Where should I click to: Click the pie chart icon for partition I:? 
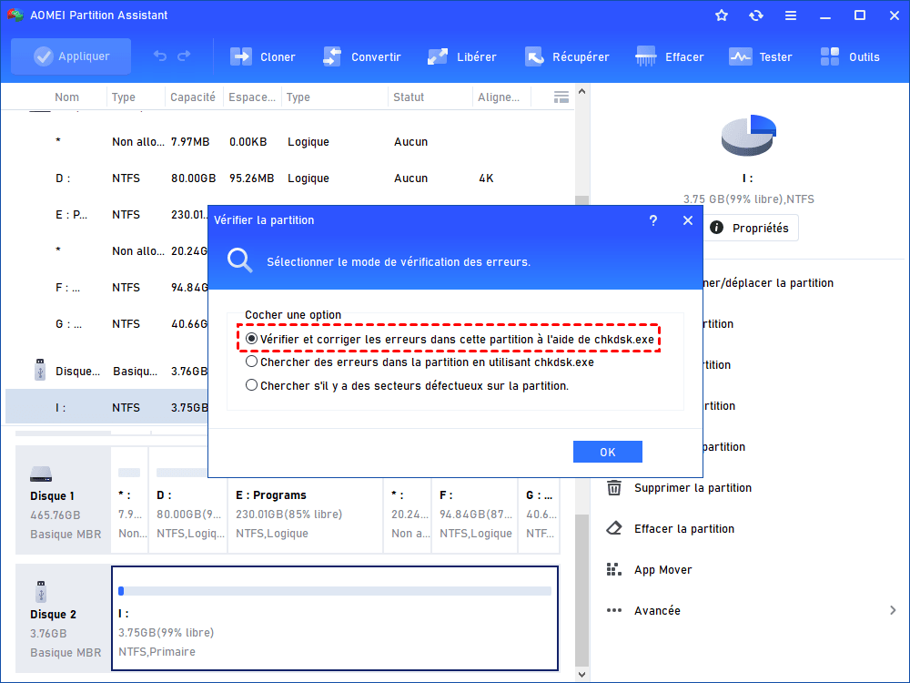click(x=749, y=135)
